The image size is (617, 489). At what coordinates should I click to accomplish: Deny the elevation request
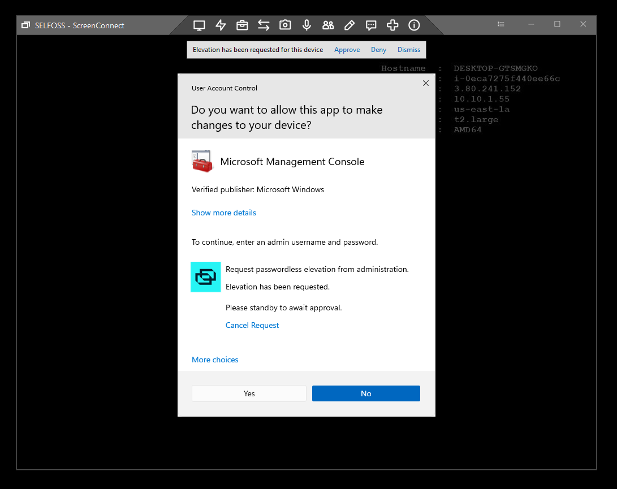[x=378, y=50]
